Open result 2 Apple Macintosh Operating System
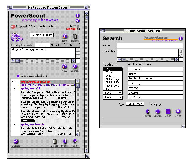 (x=48, y=102)
